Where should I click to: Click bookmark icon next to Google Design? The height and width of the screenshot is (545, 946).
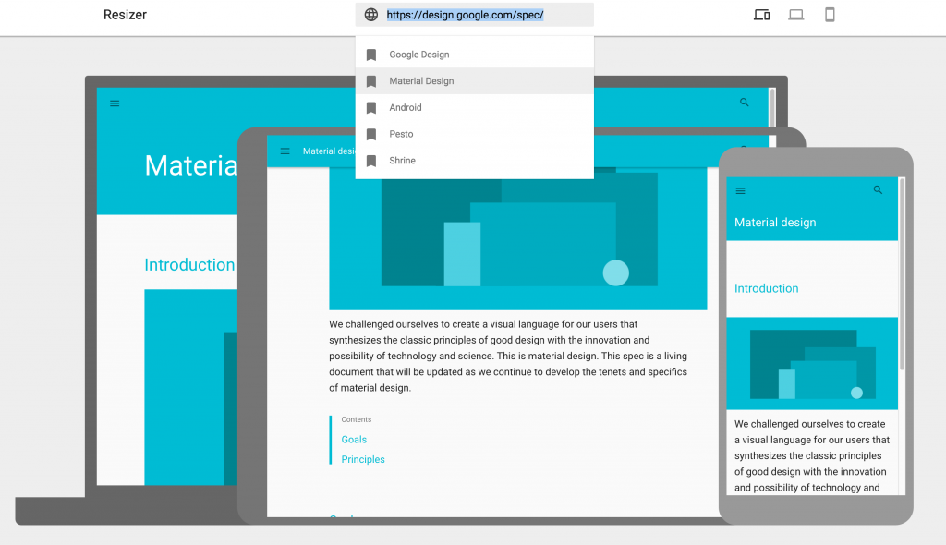pyautogui.click(x=371, y=54)
